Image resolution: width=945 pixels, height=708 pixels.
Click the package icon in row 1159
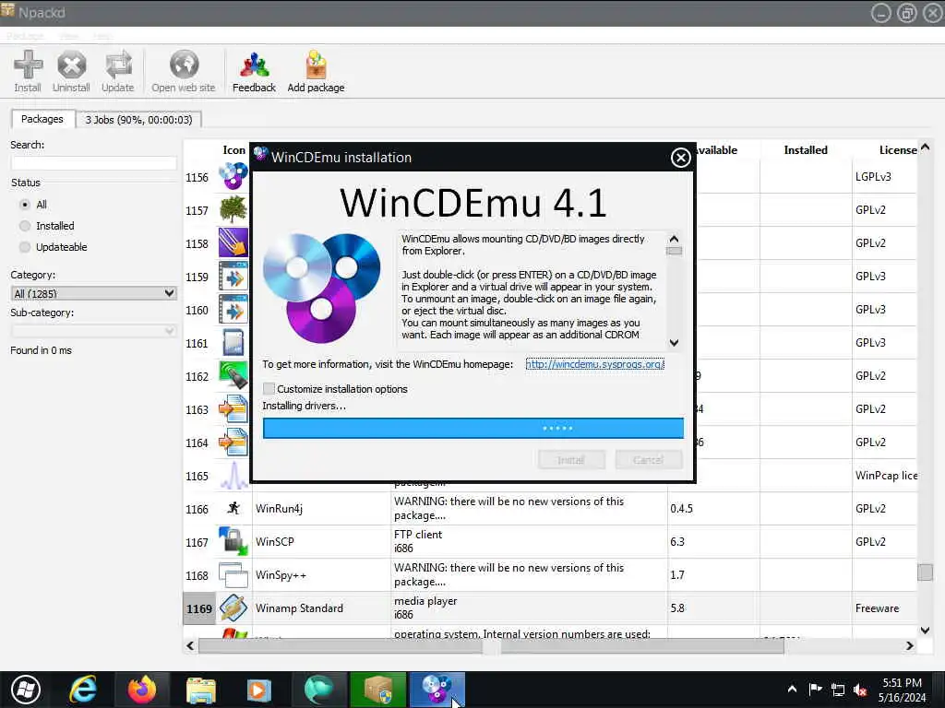[x=233, y=277]
